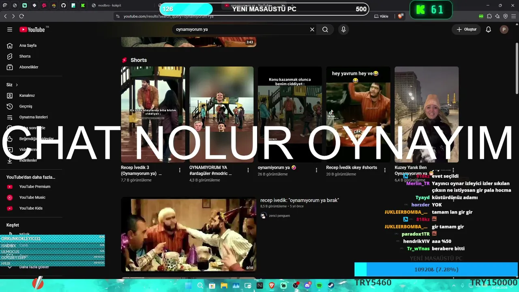Reload the current page
The image size is (519, 292).
[21, 16]
